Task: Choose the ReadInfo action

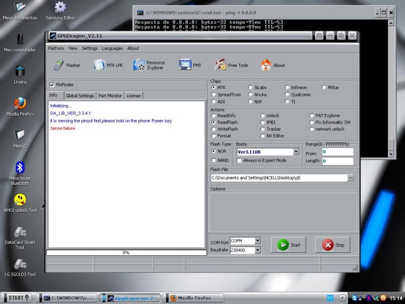Action: pos(214,116)
